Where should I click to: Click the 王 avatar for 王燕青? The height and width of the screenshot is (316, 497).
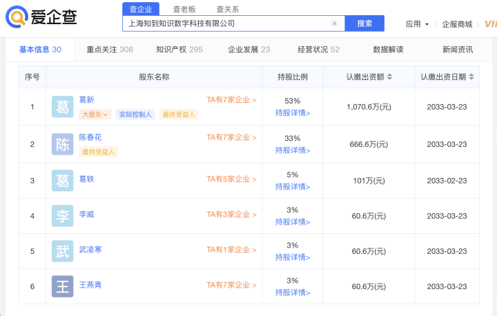(62, 286)
